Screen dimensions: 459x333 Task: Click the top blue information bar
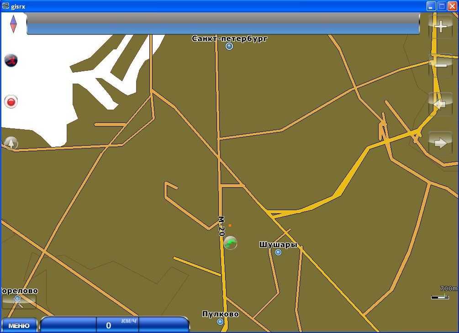[223, 24]
